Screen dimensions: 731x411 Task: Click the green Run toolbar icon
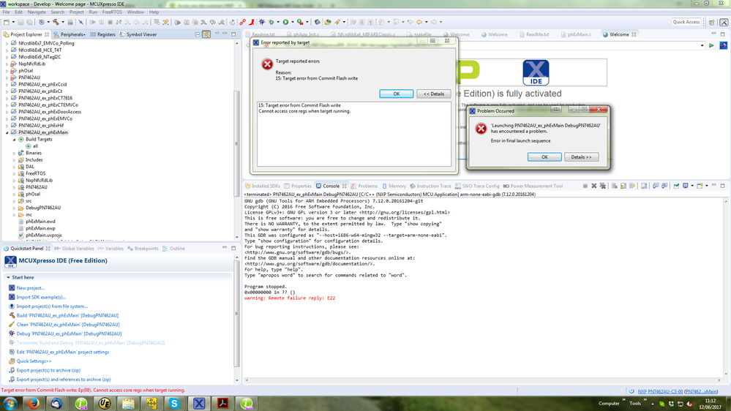[x=286, y=22]
